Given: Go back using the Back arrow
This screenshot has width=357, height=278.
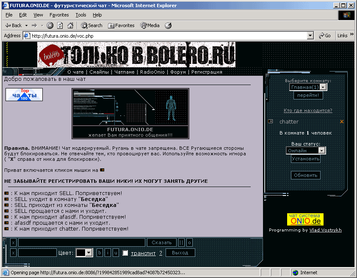Looking at the screenshot, I should [13, 25].
